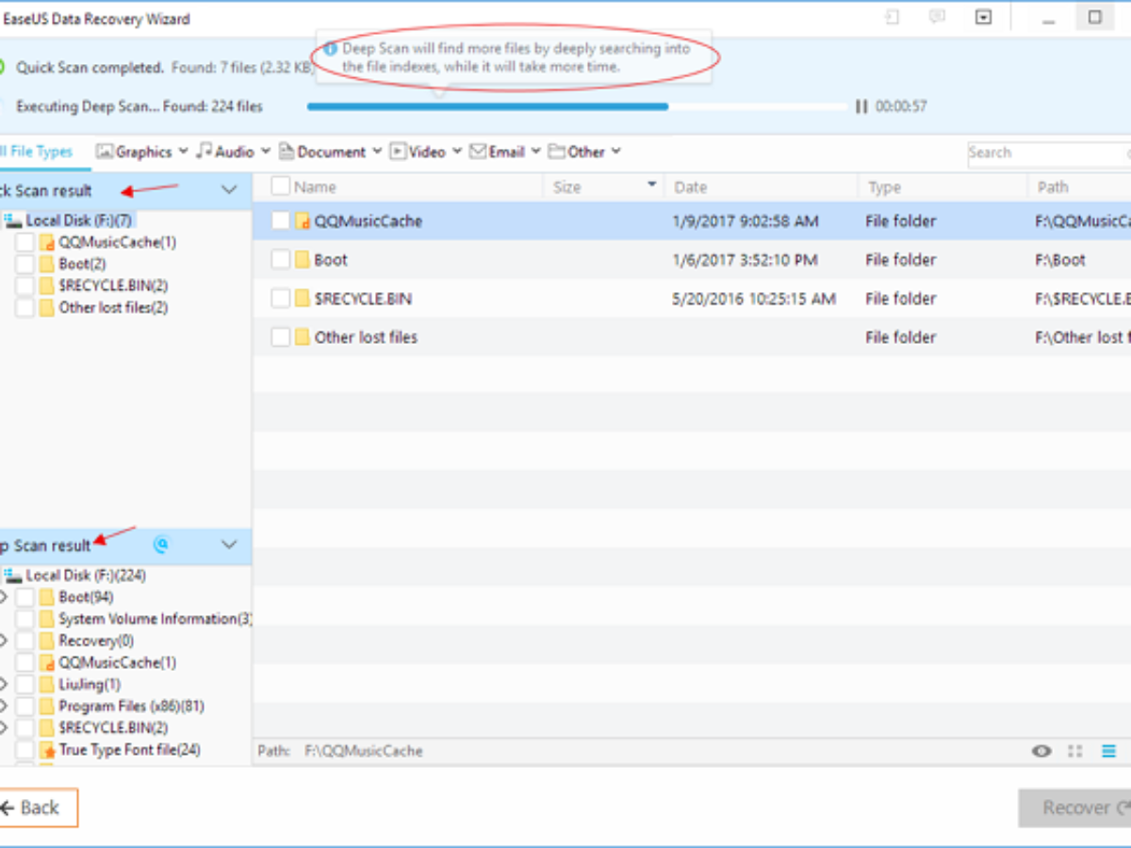Viewport: 1131px width, 848px height.
Task: Check Recovery(0) box in Deep Scan tree
Action: coord(25,641)
